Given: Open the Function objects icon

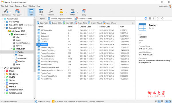Looking at the screenshot, I should 50,12.
